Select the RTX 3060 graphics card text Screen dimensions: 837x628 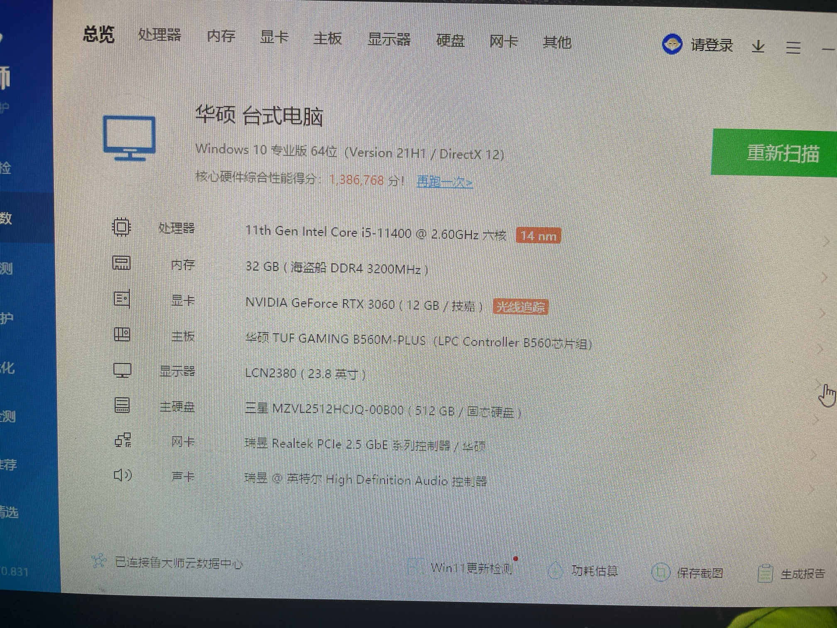pos(364,304)
